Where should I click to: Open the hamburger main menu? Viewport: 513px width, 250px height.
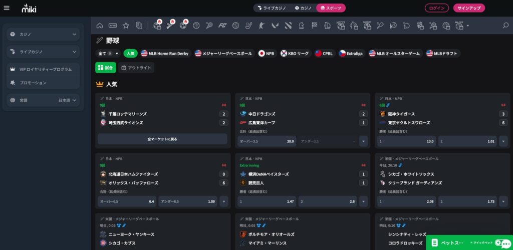click(7, 8)
